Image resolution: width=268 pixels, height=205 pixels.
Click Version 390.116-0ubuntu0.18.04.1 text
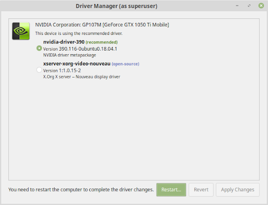80,49
